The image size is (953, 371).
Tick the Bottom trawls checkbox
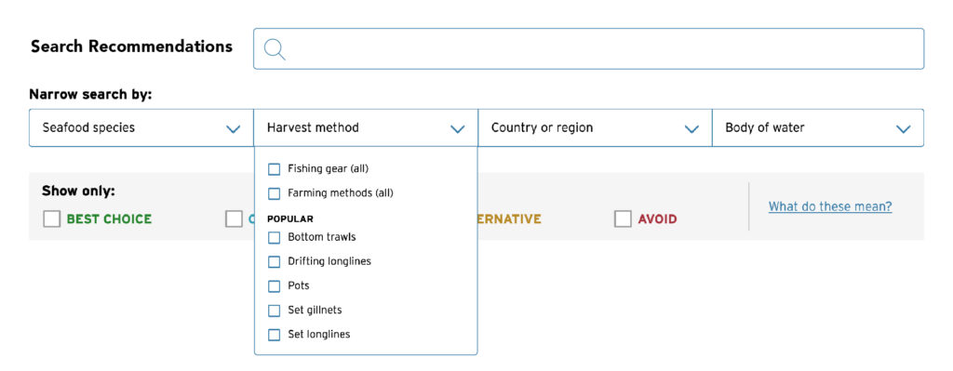click(275, 237)
